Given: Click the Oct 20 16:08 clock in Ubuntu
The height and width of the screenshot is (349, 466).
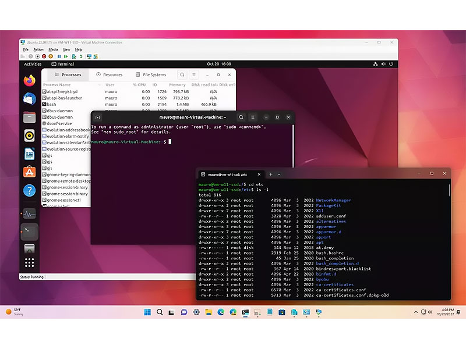Looking at the screenshot, I should [219, 64].
